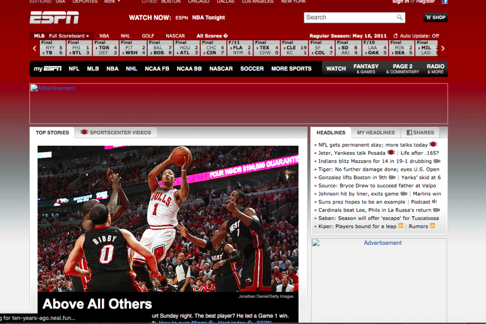Toggle Auto Update: Off

[419, 36]
